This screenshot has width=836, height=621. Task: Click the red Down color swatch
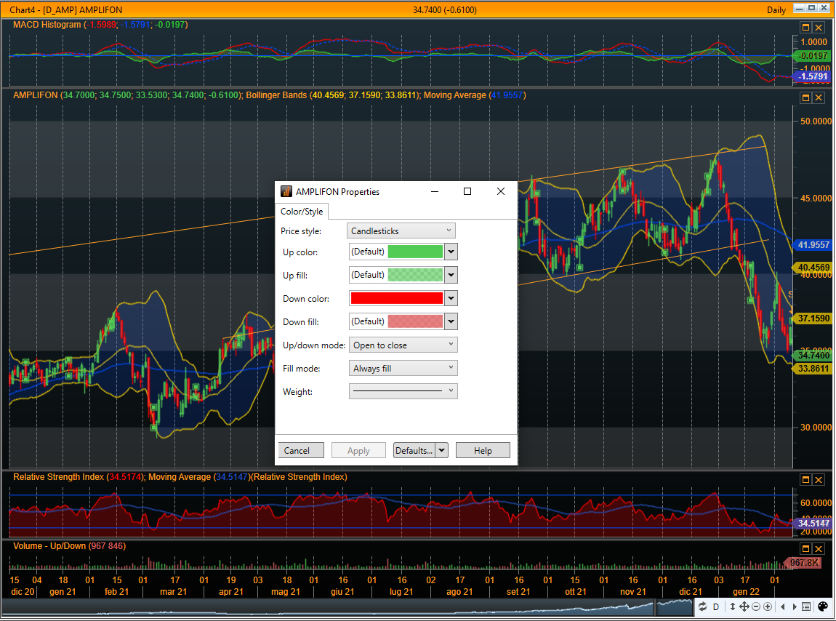coord(397,298)
